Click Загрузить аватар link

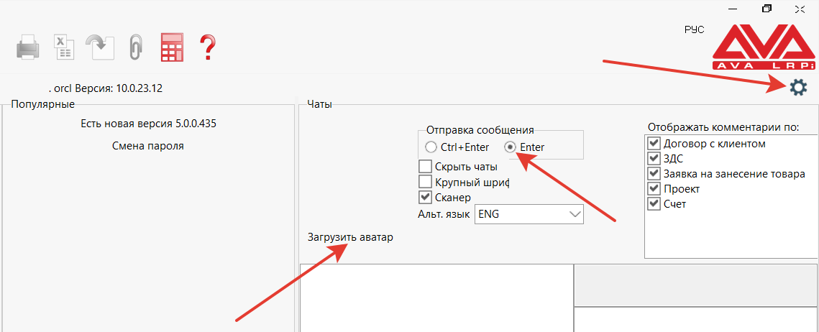pyautogui.click(x=351, y=237)
